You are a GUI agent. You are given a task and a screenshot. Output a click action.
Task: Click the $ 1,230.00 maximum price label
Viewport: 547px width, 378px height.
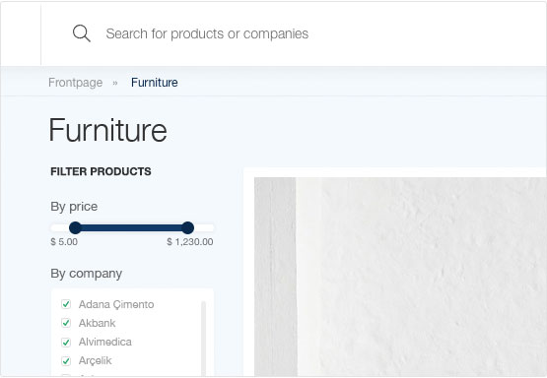click(190, 242)
